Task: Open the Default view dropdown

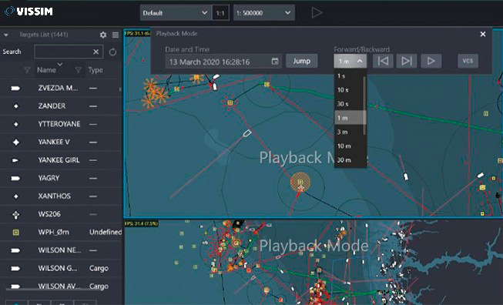Action: 176,13
